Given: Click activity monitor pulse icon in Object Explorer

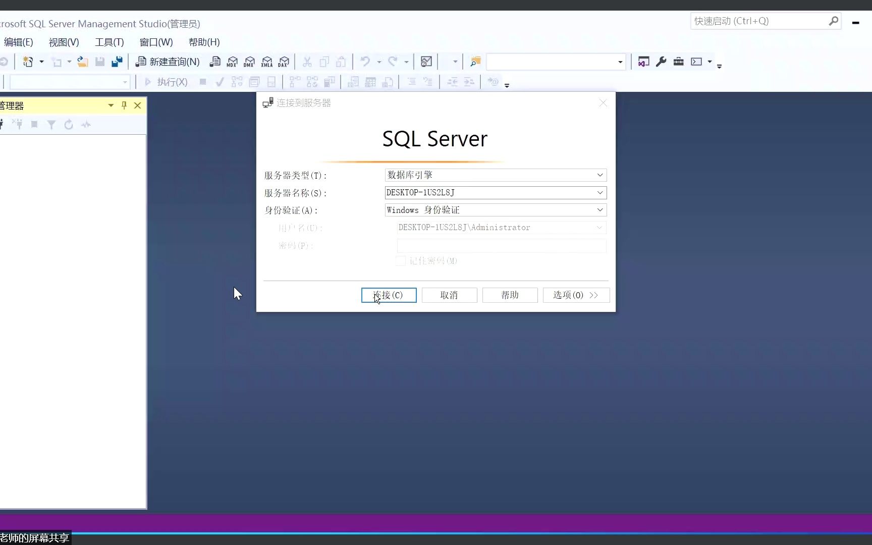Looking at the screenshot, I should coord(86,125).
